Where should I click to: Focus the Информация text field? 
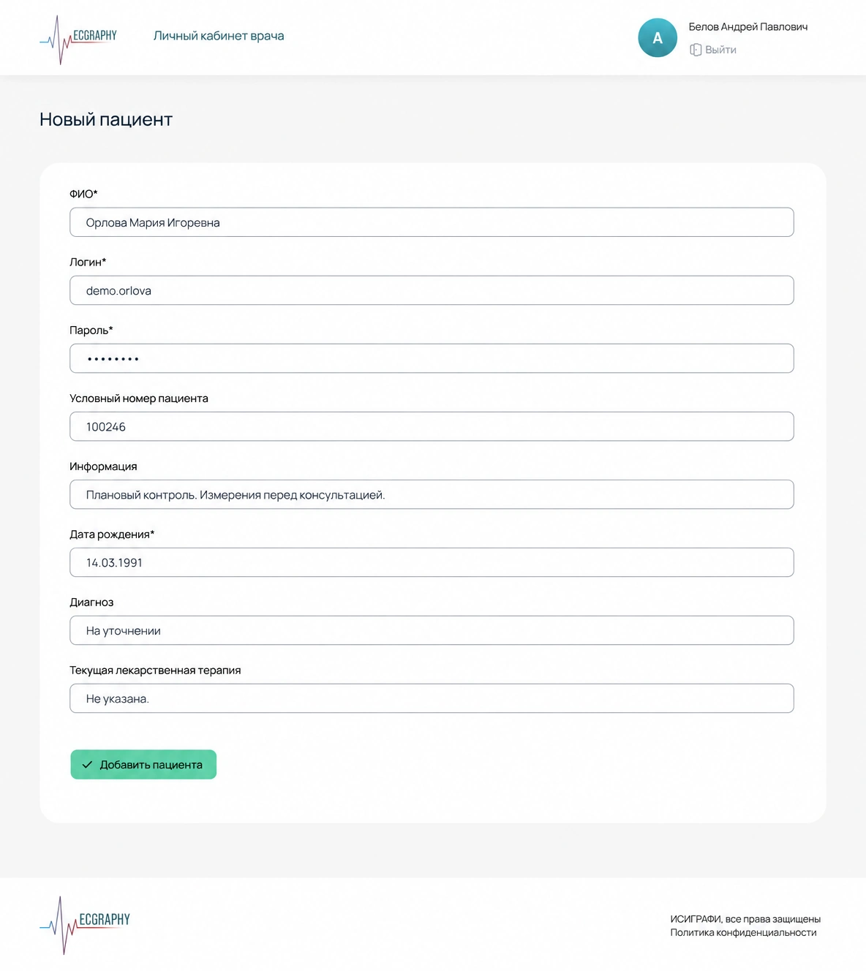[x=432, y=494]
